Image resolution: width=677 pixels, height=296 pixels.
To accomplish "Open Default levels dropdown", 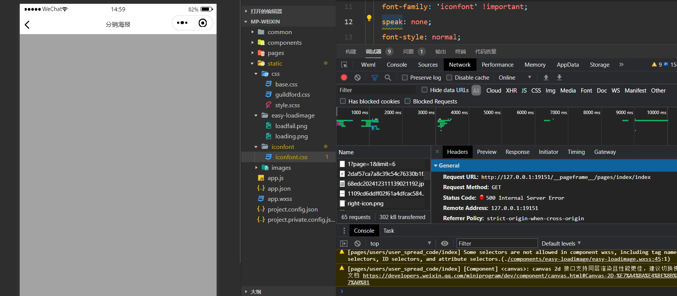I will click(x=561, y=244).
